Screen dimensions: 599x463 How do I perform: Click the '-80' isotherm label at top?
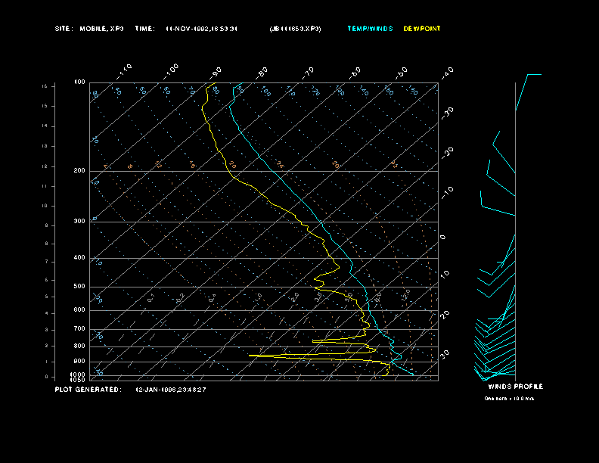(262, 73)
